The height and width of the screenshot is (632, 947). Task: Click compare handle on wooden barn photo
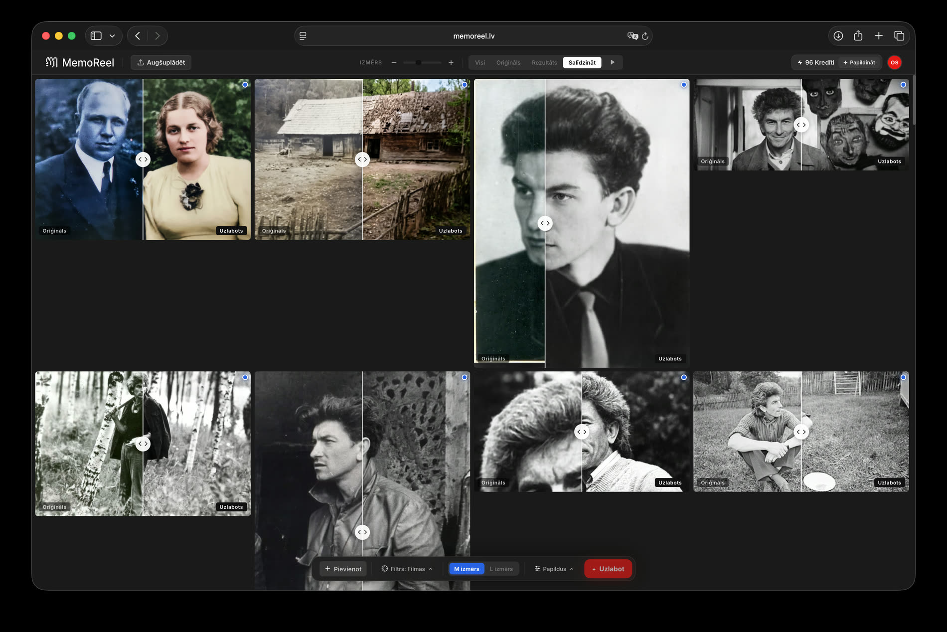pyautogui.click(x=362, y=159)
